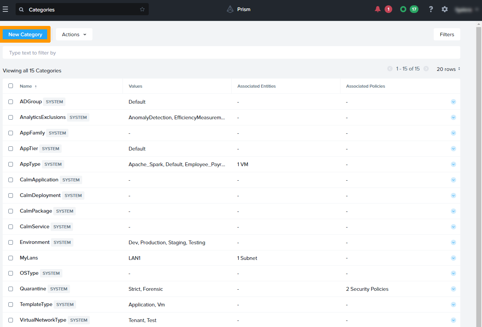Open the Filters panel button
The image size is (482, 327).
coord(447,34)
